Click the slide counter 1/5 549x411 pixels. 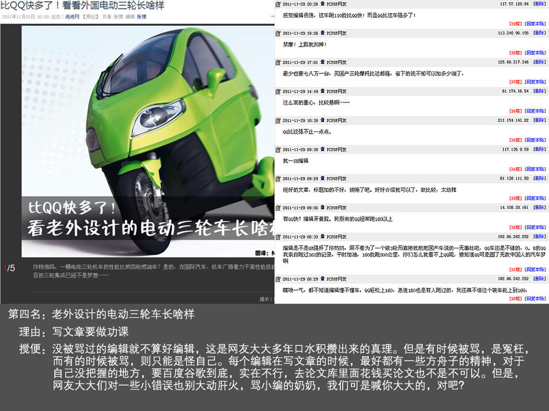(9, 268)
